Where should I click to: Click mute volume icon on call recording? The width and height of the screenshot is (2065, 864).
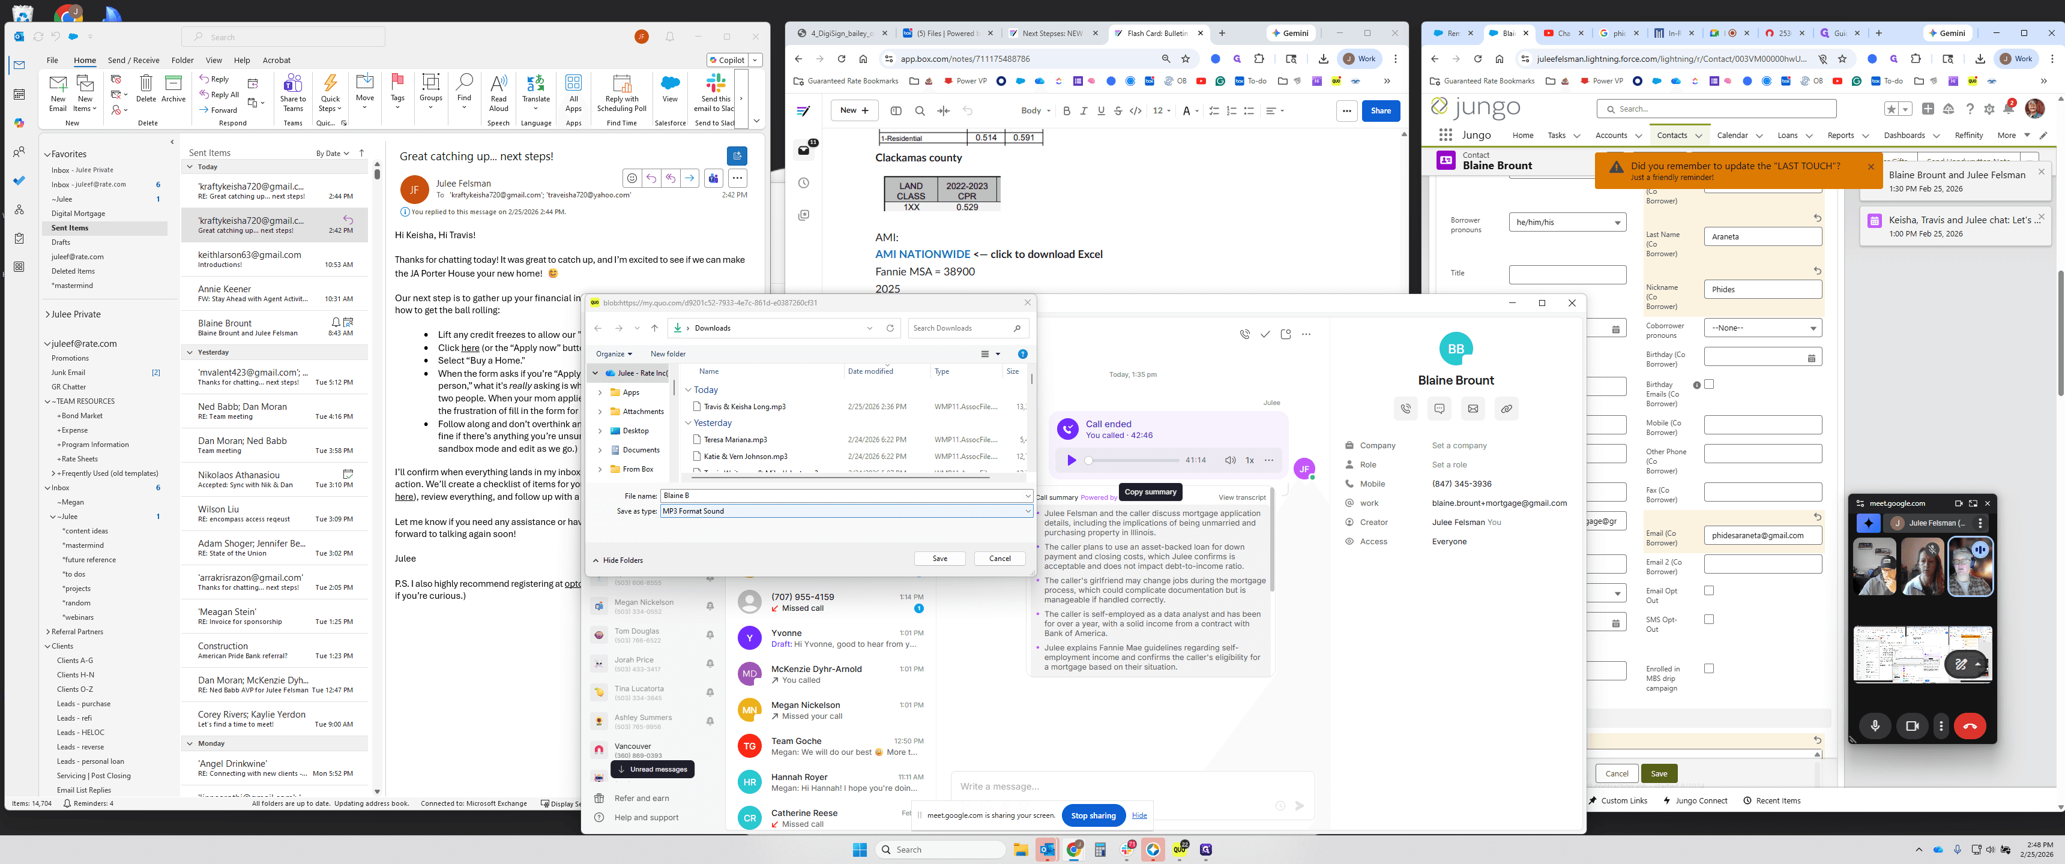(x=1230, y=460)
